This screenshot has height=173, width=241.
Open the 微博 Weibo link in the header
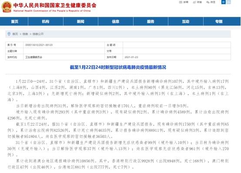(197, 2)
